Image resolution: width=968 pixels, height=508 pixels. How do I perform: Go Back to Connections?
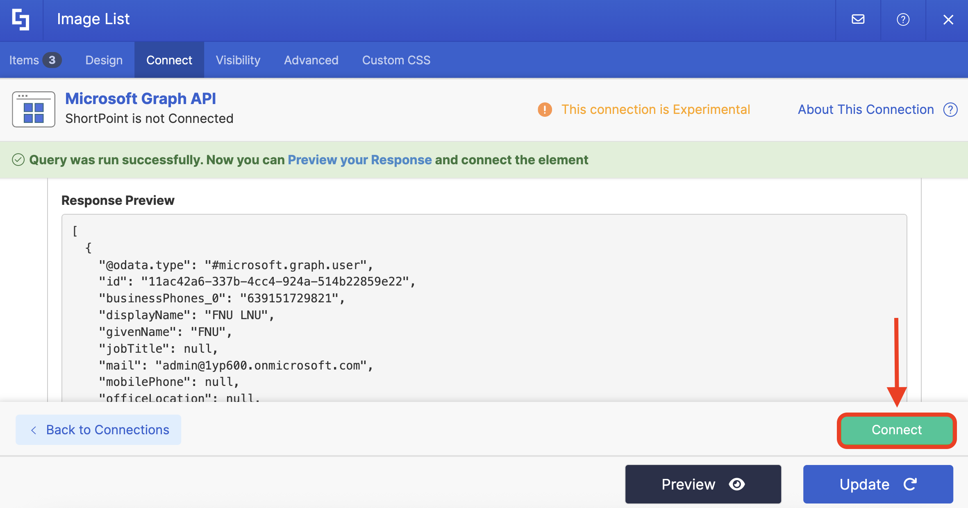(98, 430)
